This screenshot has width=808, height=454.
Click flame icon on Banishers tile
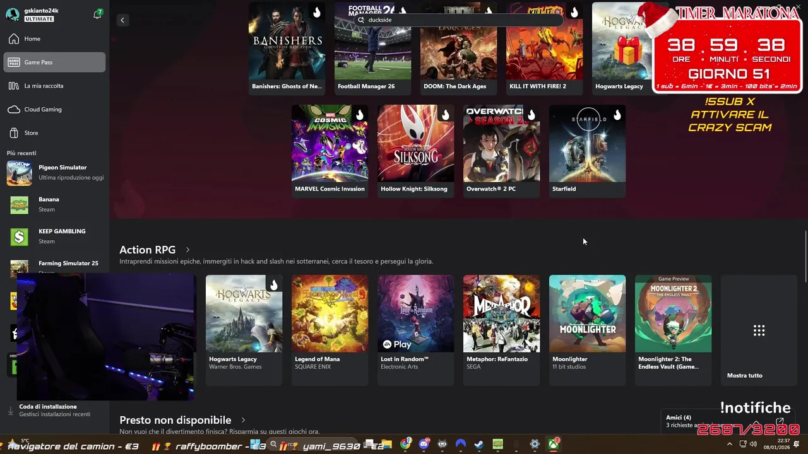pos(316,12)
